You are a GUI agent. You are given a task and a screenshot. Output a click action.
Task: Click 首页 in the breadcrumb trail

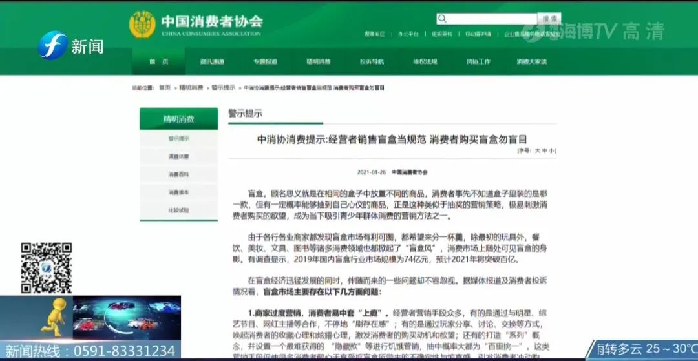[x=165, y=88]
